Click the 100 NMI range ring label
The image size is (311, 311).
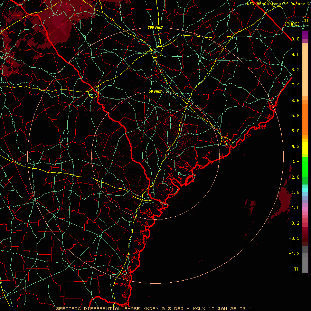pyautogui.click(x=155, y=27)
